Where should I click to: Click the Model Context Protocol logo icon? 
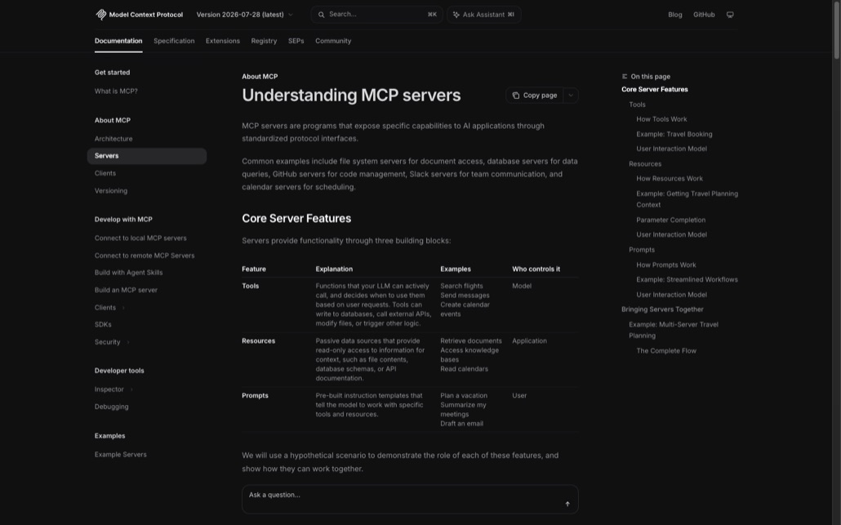[x=100, y=15]
